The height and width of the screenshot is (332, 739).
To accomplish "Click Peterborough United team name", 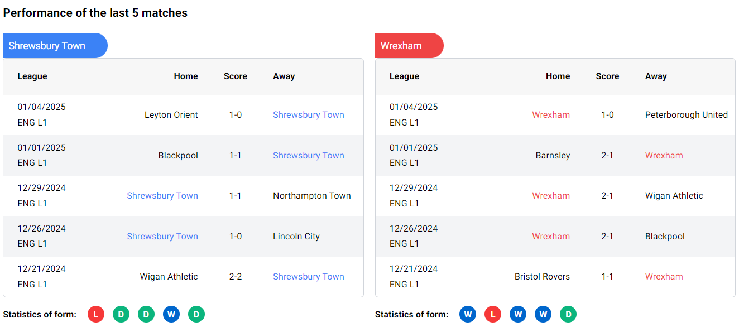I will pos(686,115).
